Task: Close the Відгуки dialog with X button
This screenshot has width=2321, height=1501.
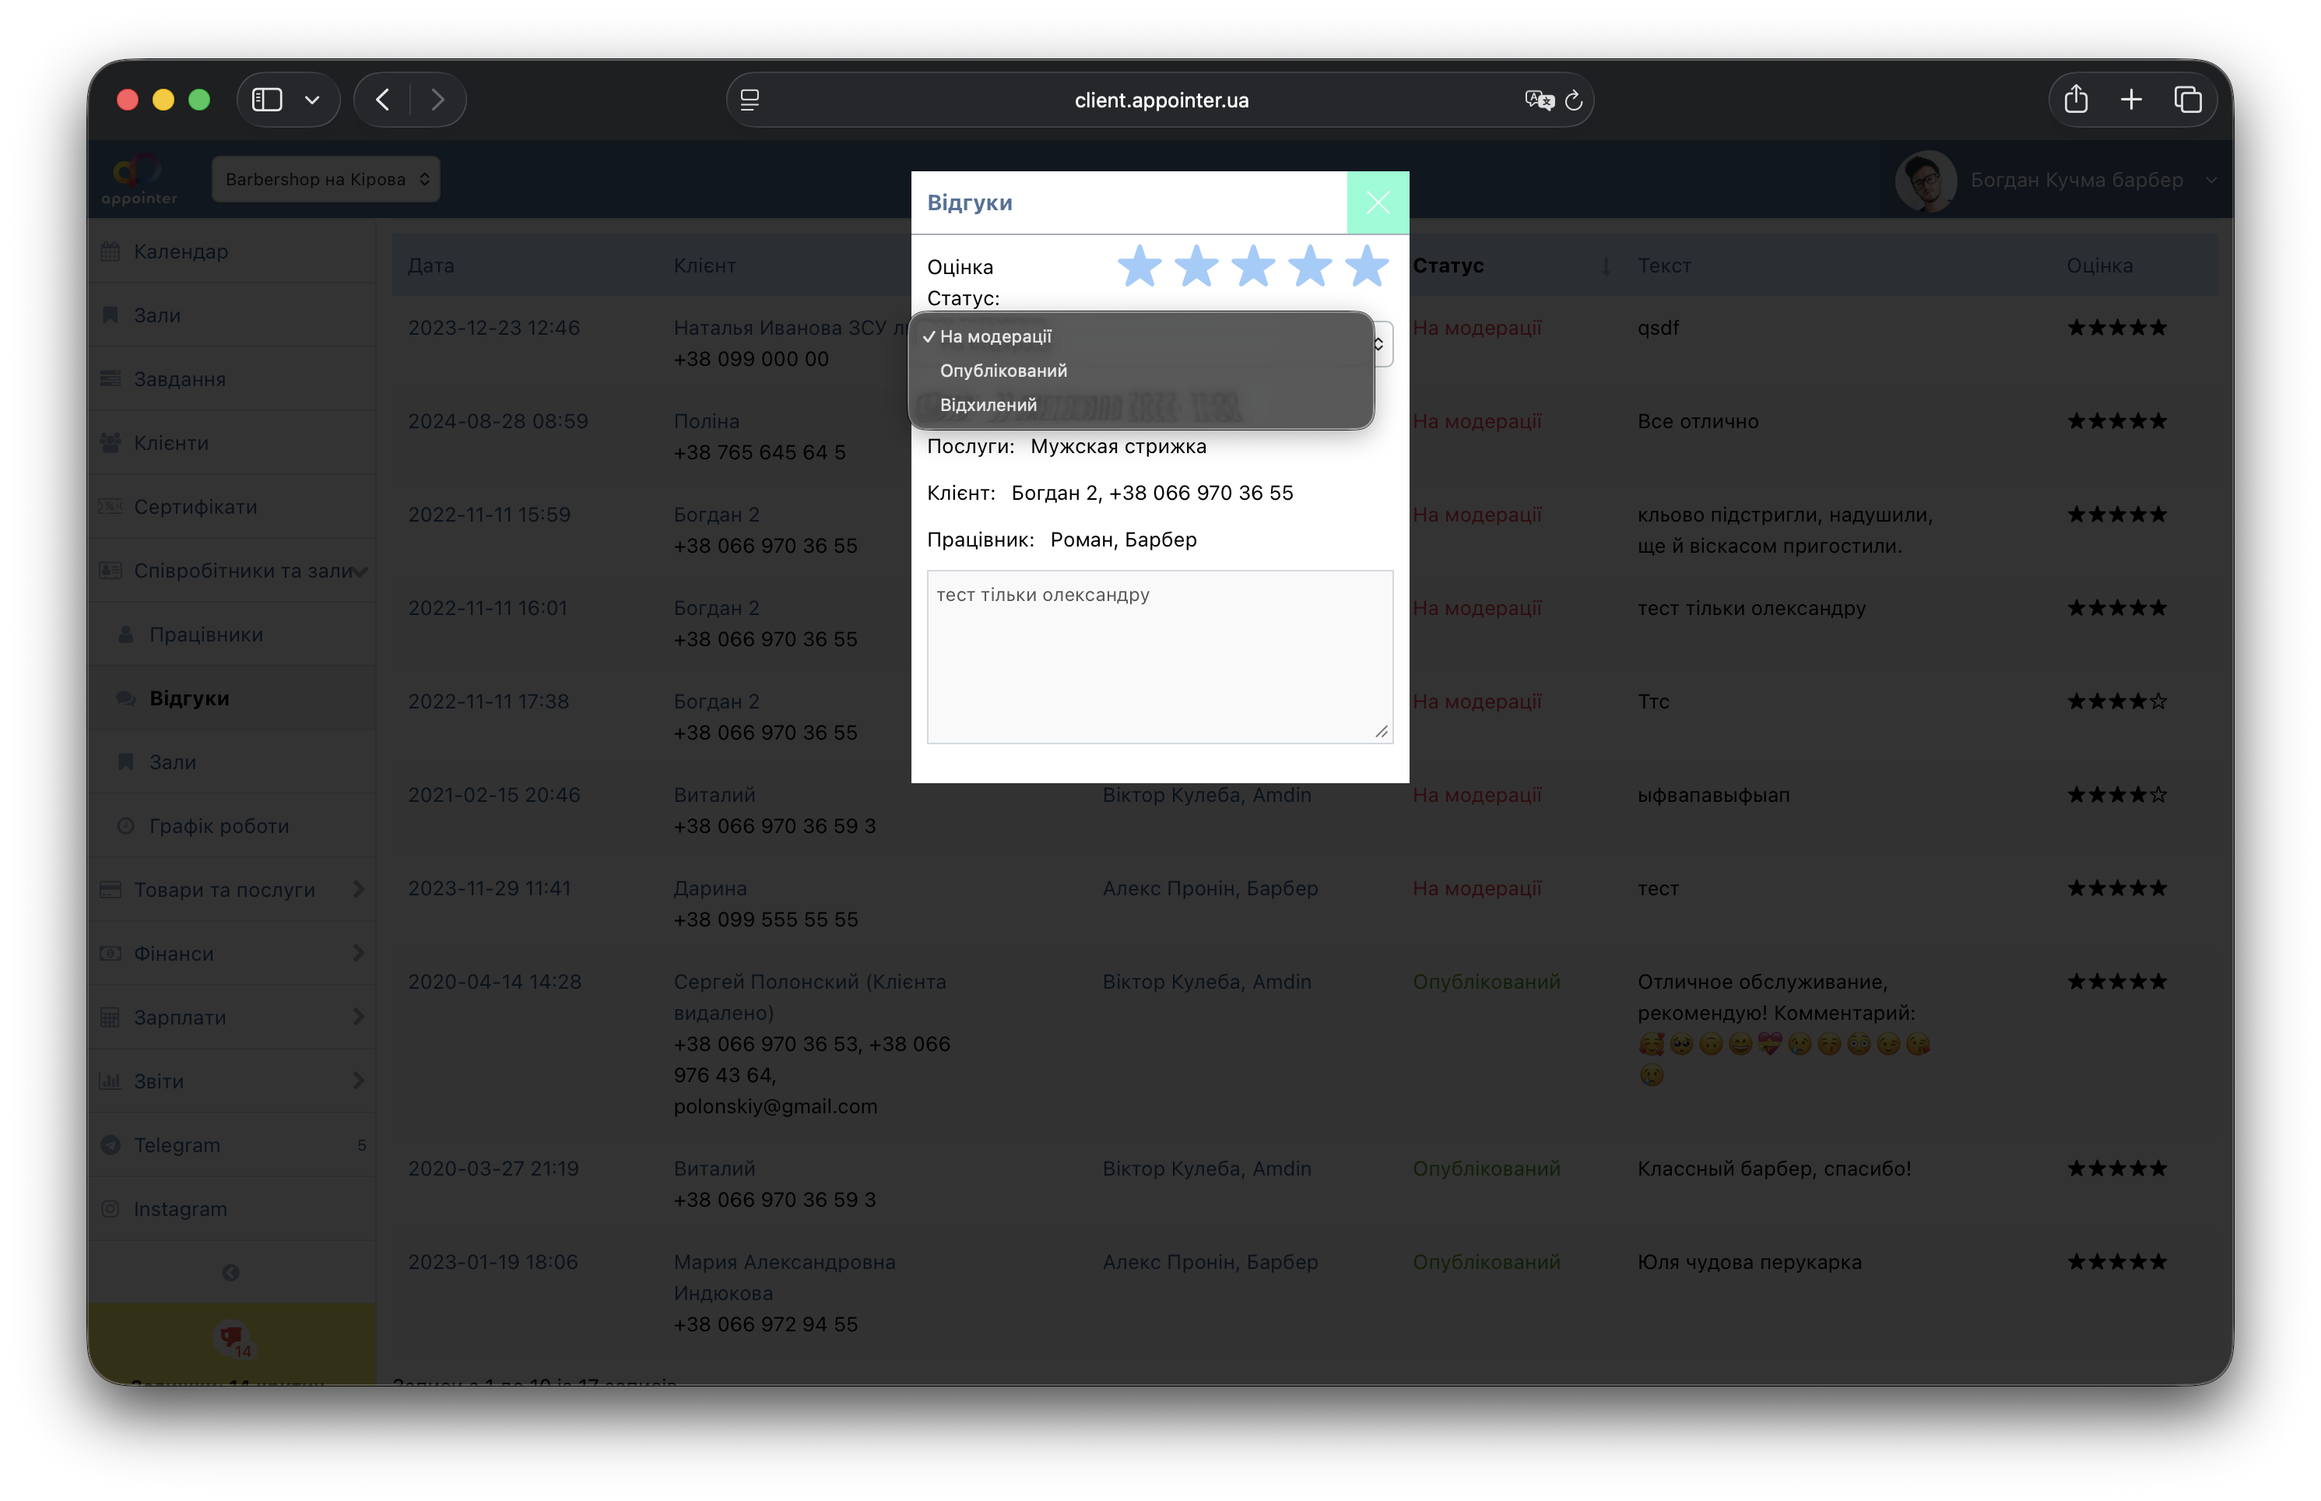Action: pyautogui.click(x=1377, y=202)
